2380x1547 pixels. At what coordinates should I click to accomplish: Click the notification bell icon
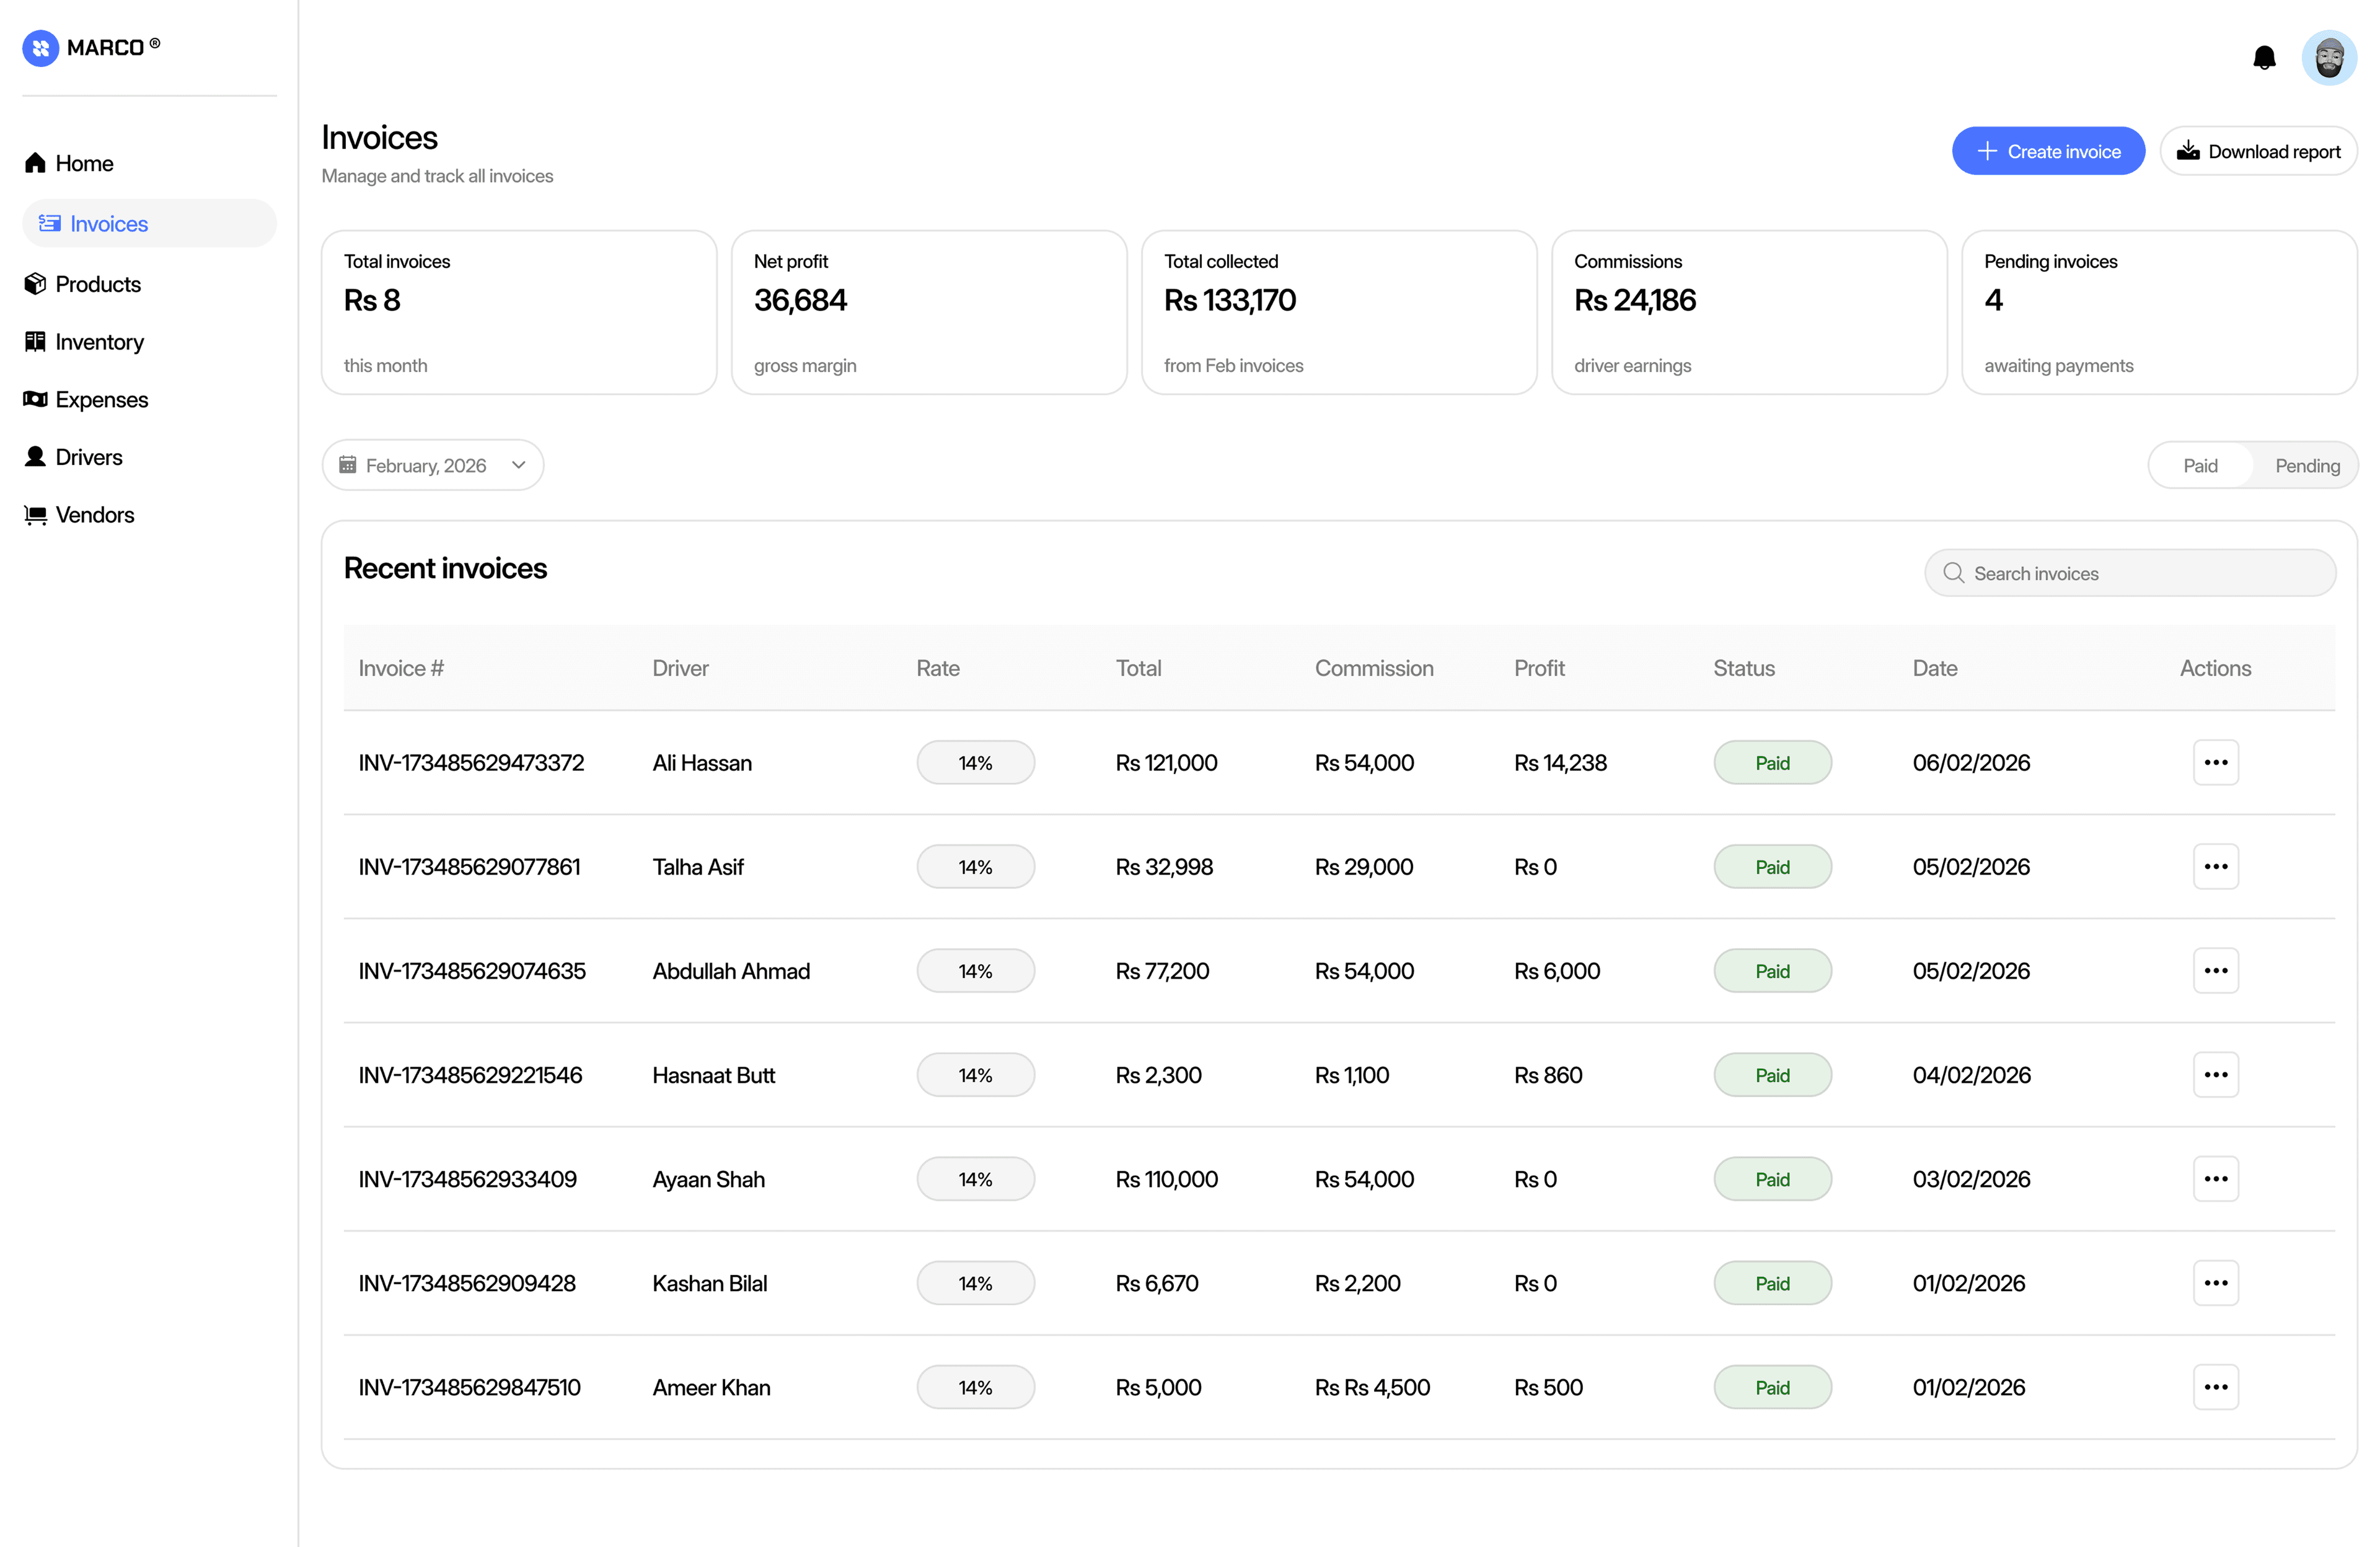tap(2264, 58)
